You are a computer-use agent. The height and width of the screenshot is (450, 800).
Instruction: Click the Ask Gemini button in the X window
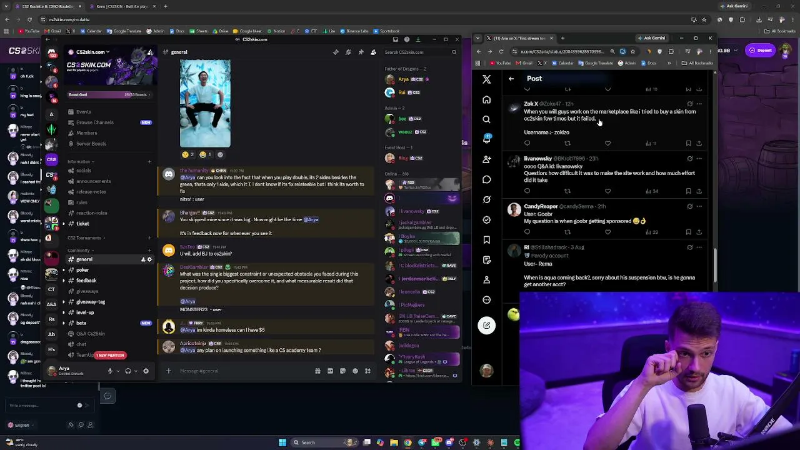click(651, 38)
